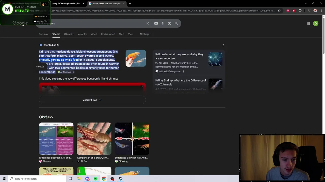Image resolution: width=325 pixels, height=182 pixels.
Task: Select the Všetko results tab
Action: click(x=56, y=34)
